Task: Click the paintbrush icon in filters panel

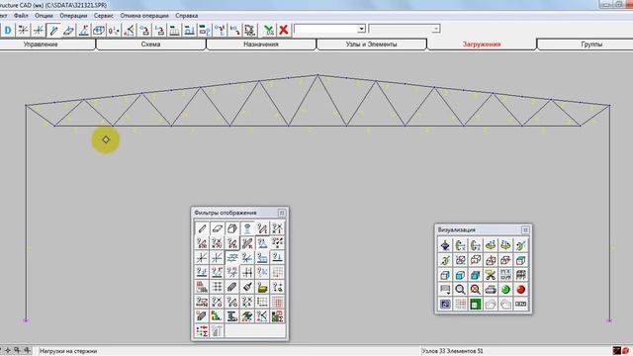Action: (247, 287)
